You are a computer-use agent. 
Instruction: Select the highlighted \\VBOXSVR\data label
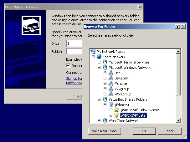pyautogui.click(x=134, y=115)
